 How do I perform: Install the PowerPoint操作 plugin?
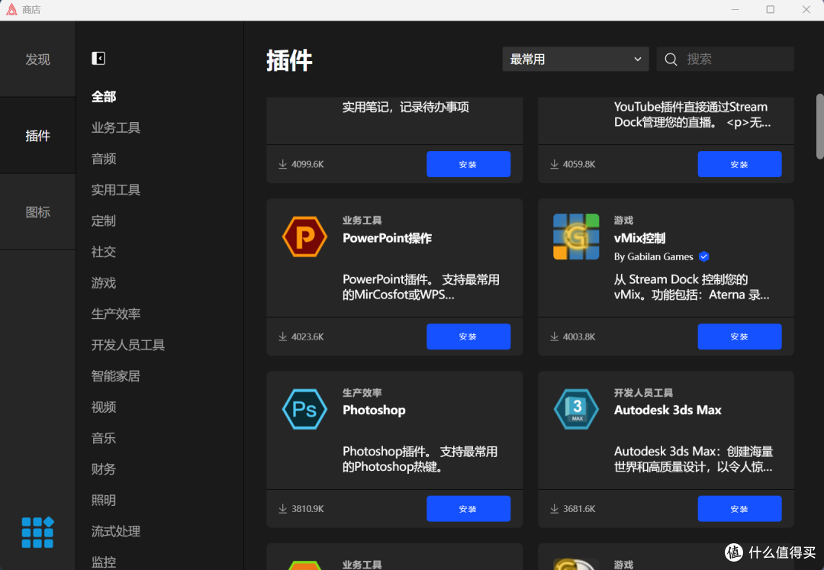[x=468, y=337]
